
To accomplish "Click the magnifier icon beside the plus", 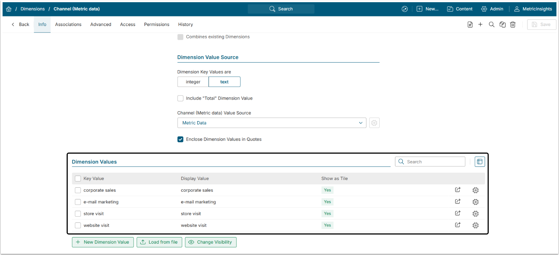I will (492, 25).
